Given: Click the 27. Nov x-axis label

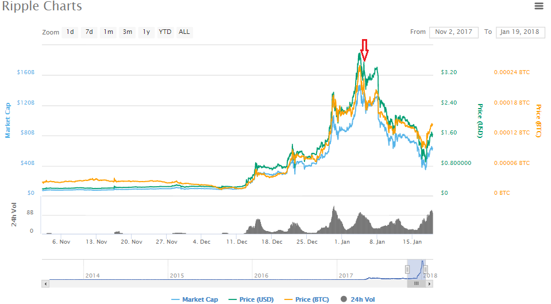Looking at the screenshot, I should point(167,242).
